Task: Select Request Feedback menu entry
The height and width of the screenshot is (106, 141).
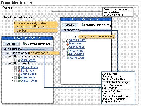Action: click(113, 99)
